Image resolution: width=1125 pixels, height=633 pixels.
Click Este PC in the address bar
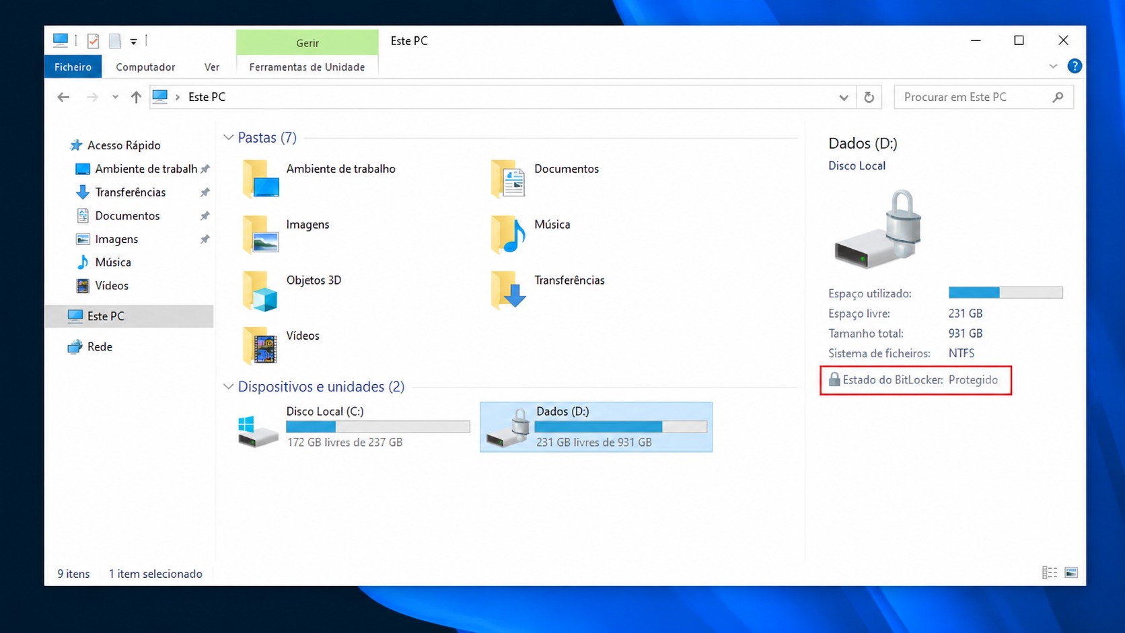coord(207,97)
